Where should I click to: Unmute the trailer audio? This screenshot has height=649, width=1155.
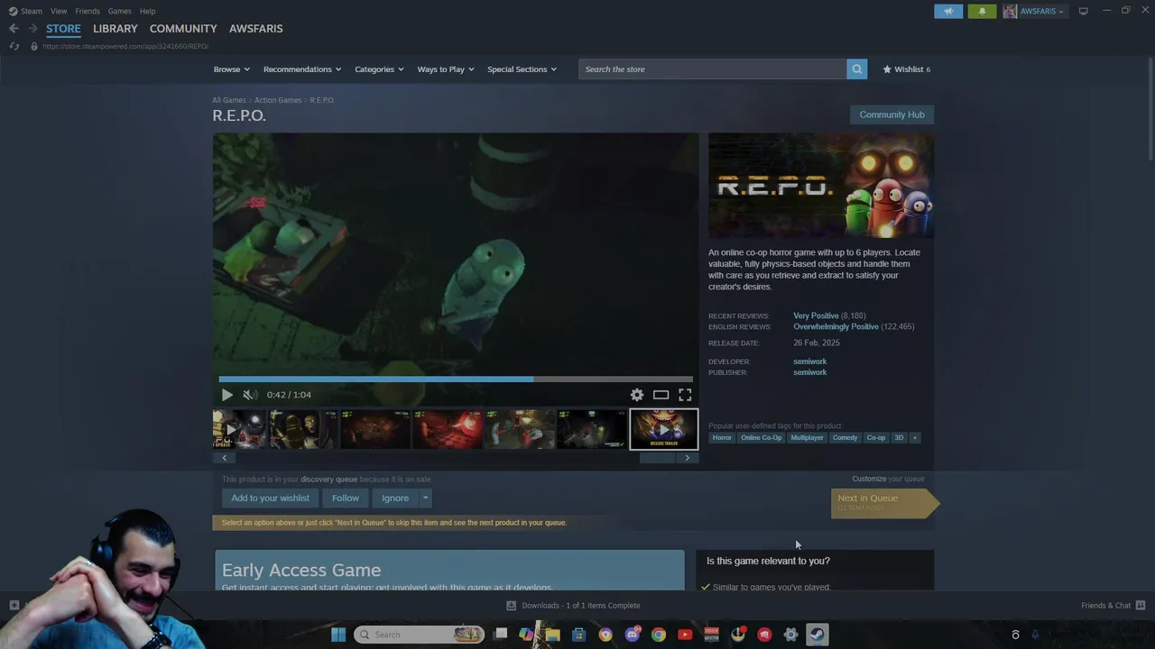click(249, 395)
